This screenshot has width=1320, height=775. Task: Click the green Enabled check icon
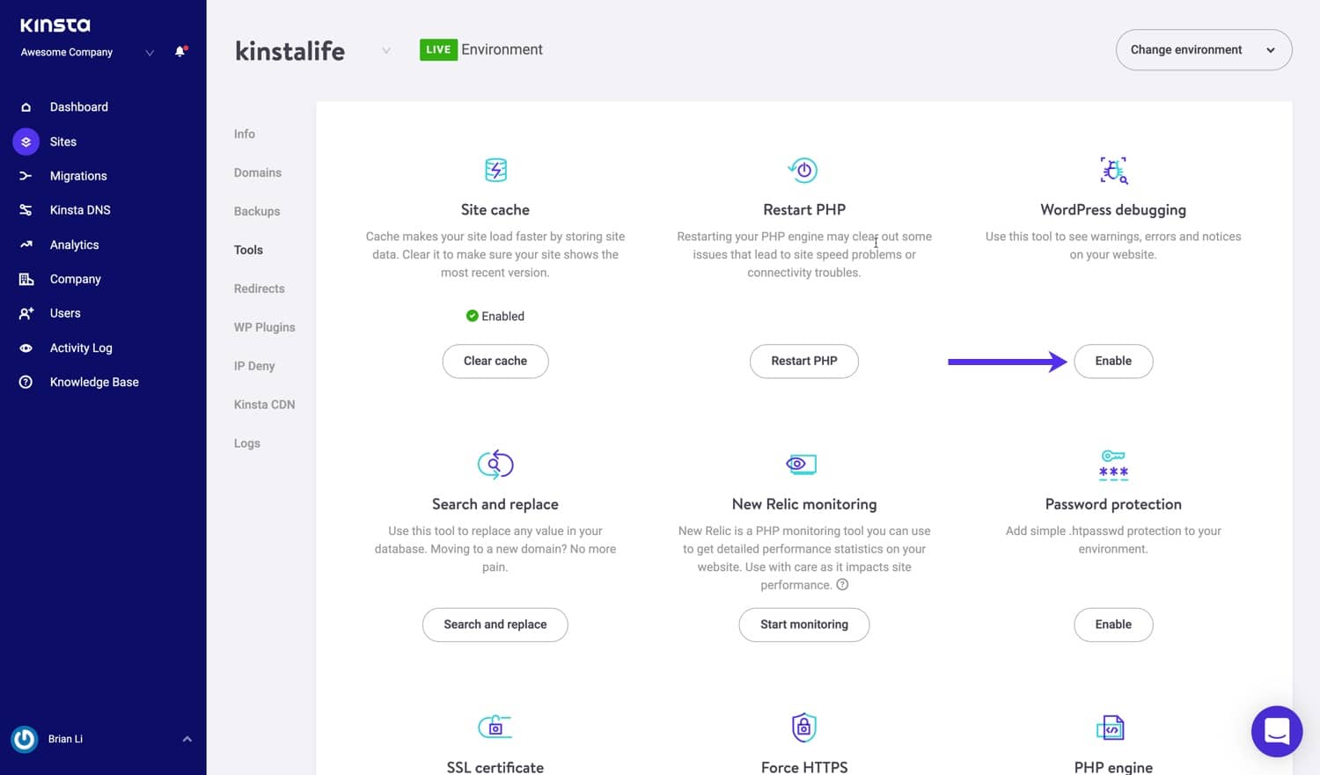coord(472,316)
